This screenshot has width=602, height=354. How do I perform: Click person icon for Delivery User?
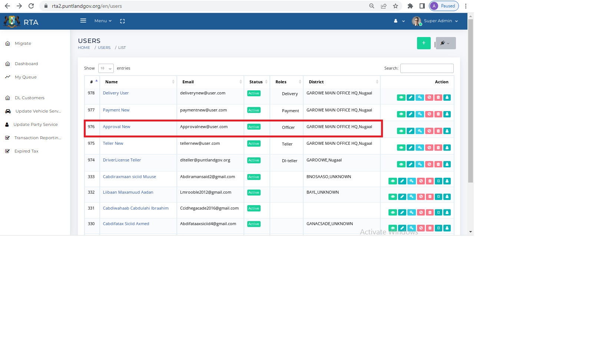[447, 97]
